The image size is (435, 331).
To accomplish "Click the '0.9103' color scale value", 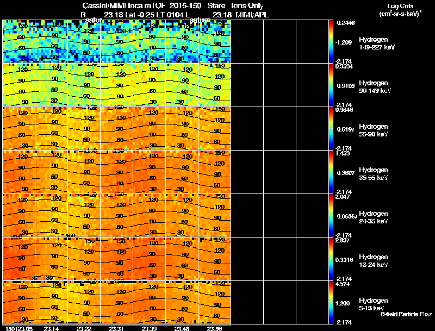I will click(346, 86).
